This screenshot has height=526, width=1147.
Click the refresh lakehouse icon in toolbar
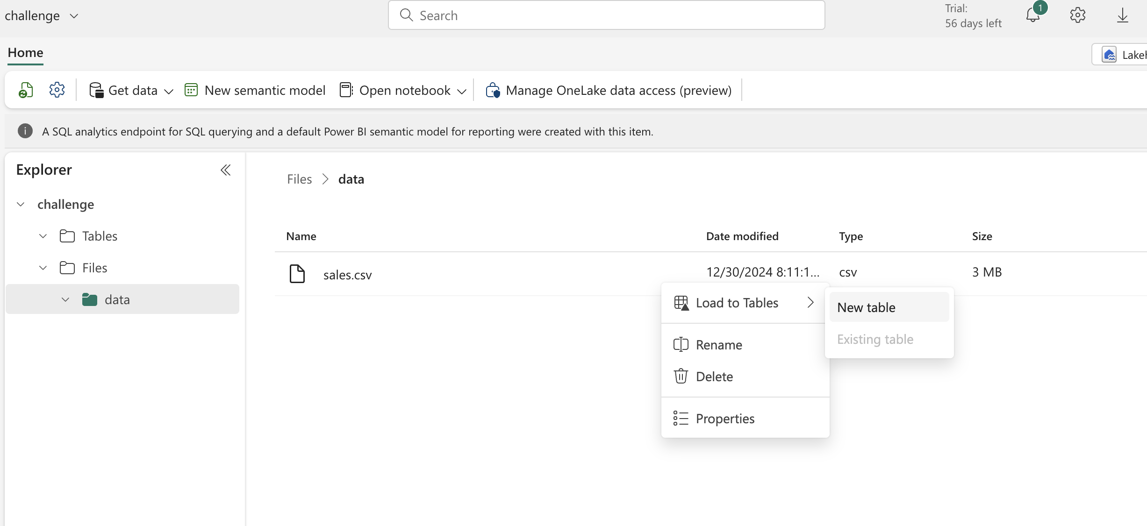click(x=26, y=90)
